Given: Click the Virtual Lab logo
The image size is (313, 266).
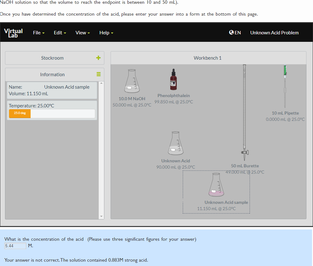Looking at the screenshot, I should pyautogui.click(x=13, y=33).
